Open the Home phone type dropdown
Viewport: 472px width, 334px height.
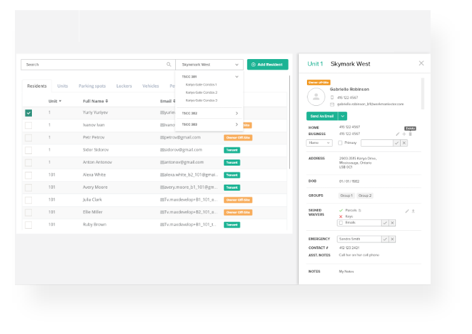tap(319, 143)
